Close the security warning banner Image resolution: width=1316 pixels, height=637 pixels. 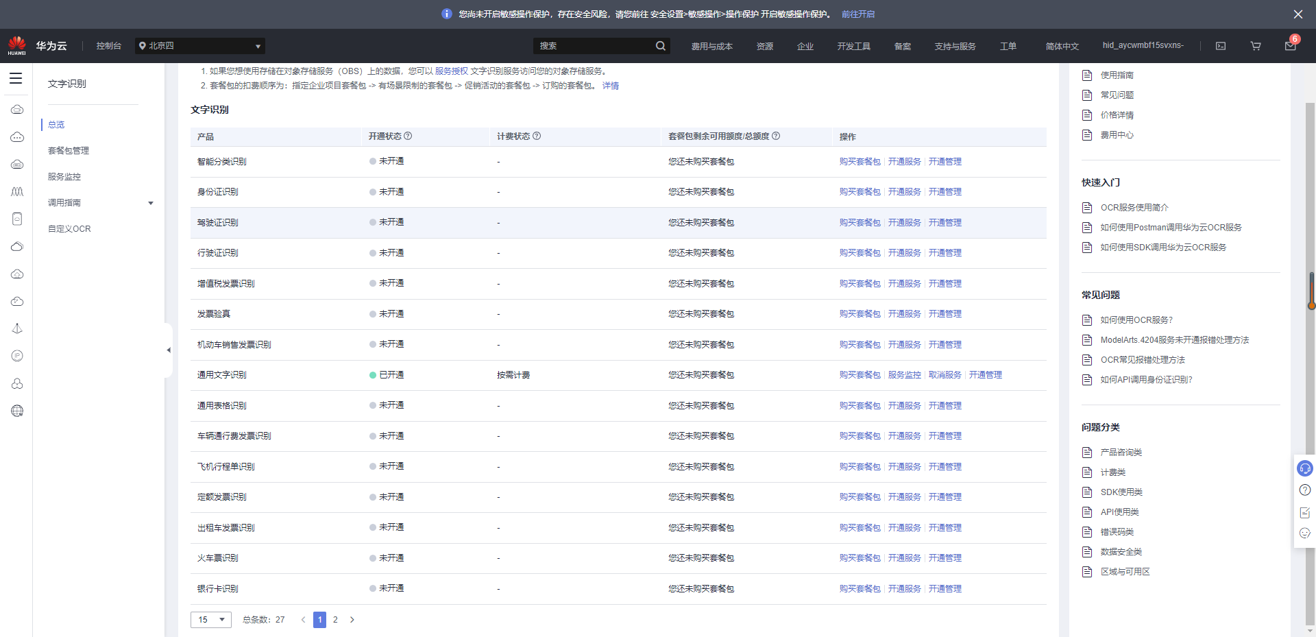coord(1298,14)
